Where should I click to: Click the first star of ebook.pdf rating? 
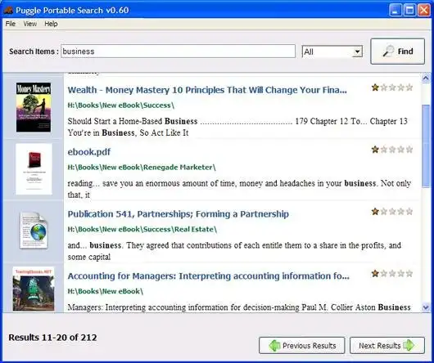375,150
